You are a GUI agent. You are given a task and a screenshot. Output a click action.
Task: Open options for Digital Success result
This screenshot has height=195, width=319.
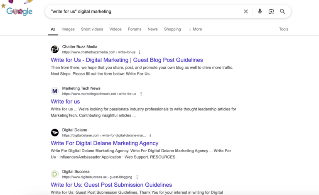[137, 177]
